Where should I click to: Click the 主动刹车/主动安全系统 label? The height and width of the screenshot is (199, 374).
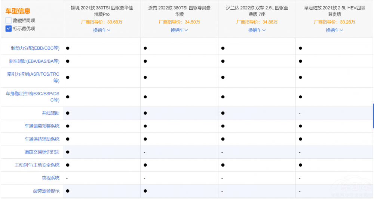tap(37, 165)
